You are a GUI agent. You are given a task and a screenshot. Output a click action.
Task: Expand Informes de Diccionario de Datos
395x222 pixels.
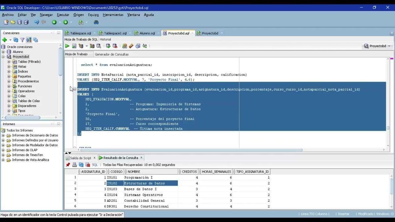[3, 135]
